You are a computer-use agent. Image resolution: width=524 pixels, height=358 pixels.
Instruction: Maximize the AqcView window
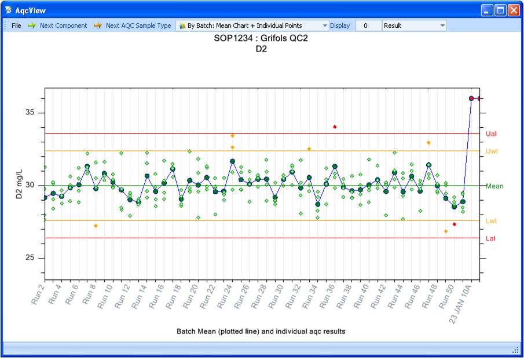point(501,10)
